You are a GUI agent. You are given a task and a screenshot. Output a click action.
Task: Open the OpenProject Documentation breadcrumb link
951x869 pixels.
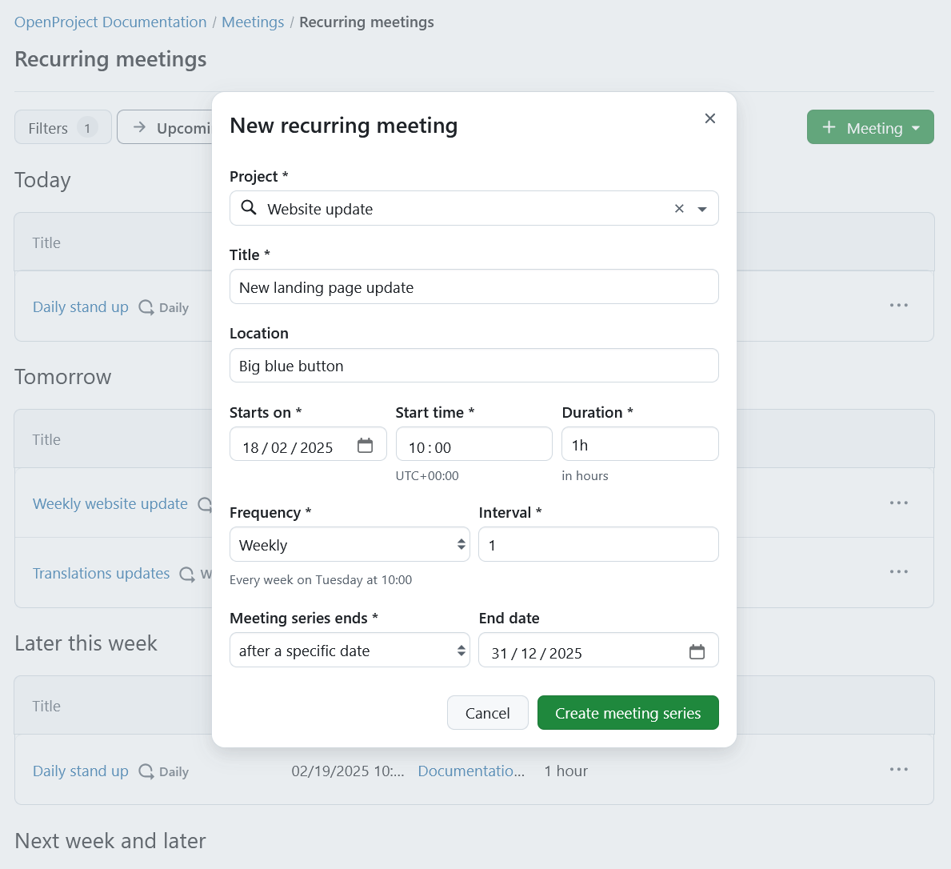[110, 22]
